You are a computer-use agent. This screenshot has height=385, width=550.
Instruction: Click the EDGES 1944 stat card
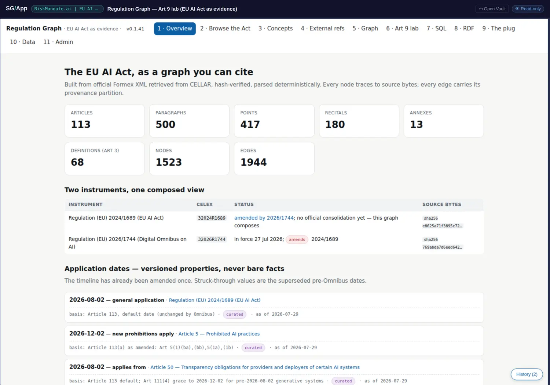coord(274,158)
